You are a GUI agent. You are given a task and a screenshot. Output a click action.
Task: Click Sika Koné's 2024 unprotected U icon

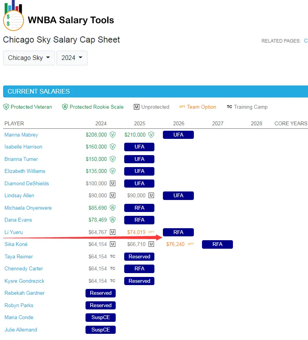112,244
